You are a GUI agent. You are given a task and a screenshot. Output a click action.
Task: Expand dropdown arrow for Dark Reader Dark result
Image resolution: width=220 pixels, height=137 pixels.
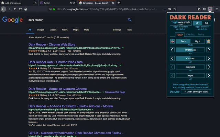(121, 65)
